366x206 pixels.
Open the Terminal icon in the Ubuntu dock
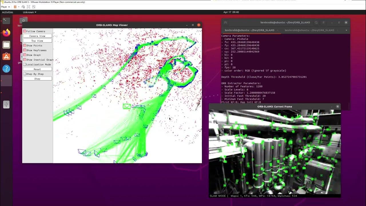point(6,21)
